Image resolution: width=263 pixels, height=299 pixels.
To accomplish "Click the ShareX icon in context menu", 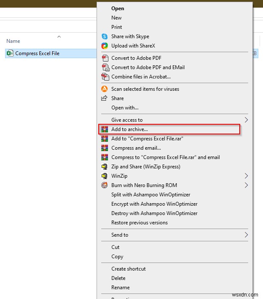I will point(105,46).
